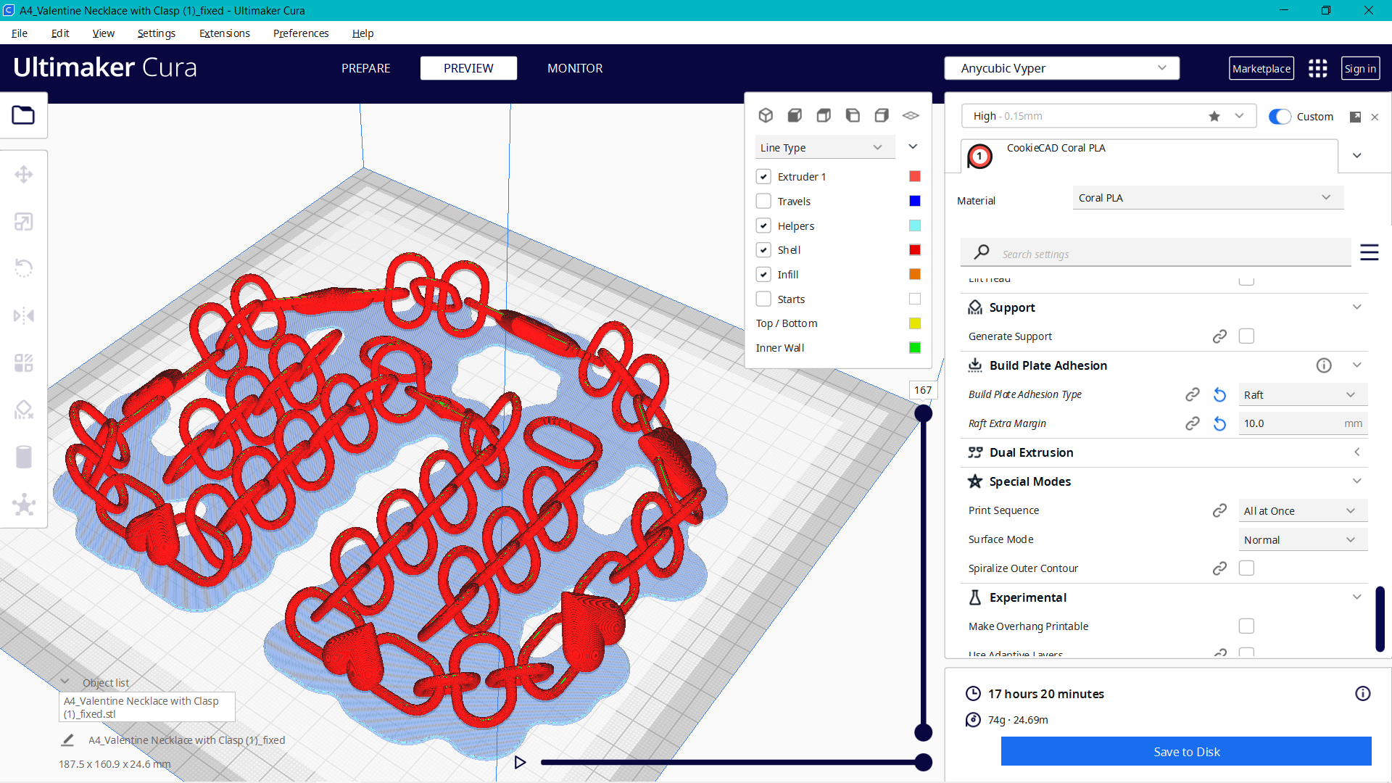Open Per Model Settings tool
This screenshot has width=1392, height=783.
point(24,362)
